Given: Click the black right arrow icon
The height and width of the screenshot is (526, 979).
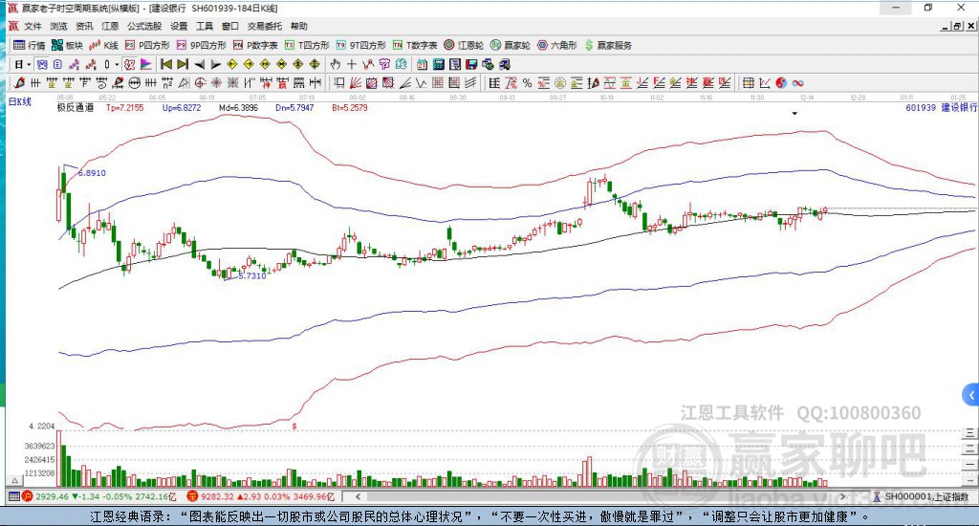Looking at the screenshot, I should tap(215, 64).
